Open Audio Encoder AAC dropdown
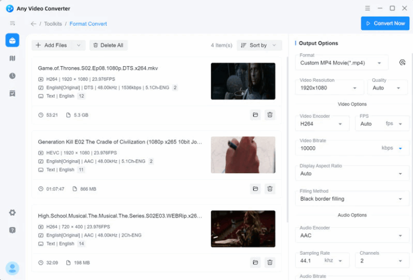The width and height of the screenshot is (413, 280). (x=352, y=235)
